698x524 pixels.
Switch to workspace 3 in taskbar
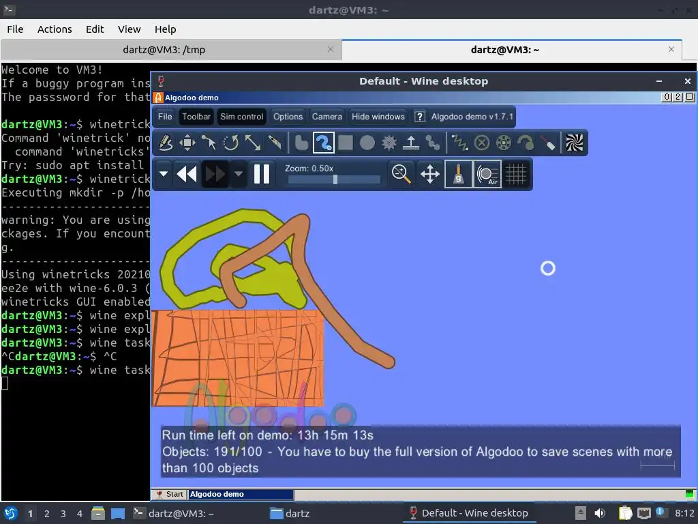point(63,514)
